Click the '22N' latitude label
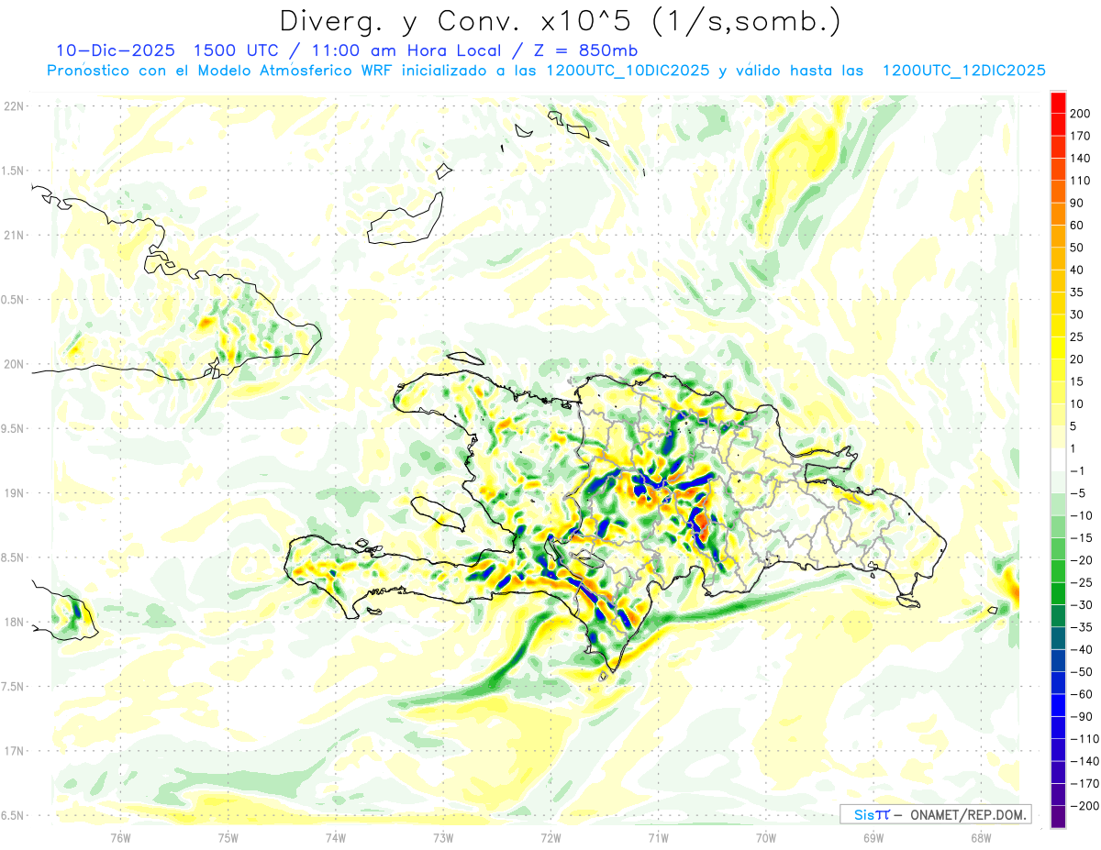The height and width of the screenshot is (850, 1101). pyautogui.click(x=14, y=106)
